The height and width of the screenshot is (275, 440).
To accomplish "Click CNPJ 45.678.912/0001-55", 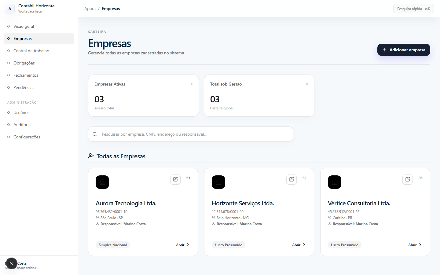I will pos(344,211).
